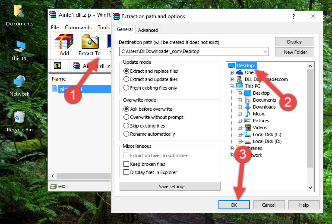Select Downloads in folder tree
The height and width of the screenshot is (224, 332).
264,107
